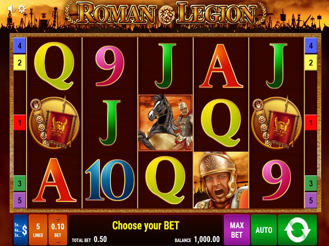Decrease bet with the minus sign
This screenshot has height=246, width=329.
click(57, 242)
